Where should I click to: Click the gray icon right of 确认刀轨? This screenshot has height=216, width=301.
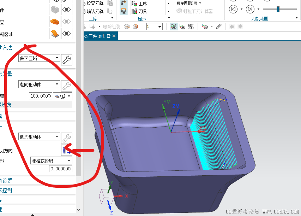pos(110,11)
